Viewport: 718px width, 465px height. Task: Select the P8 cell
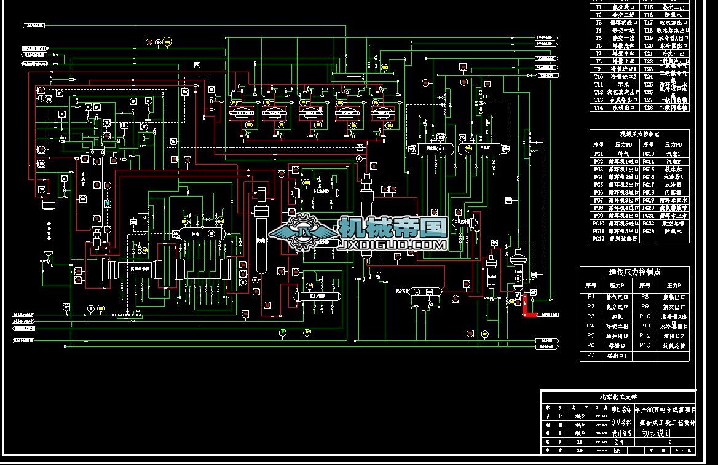tap(645, 297)
